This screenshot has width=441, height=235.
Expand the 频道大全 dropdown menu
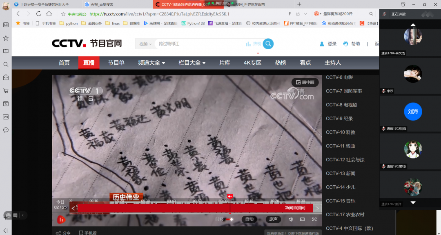click(x=151, y=63)
